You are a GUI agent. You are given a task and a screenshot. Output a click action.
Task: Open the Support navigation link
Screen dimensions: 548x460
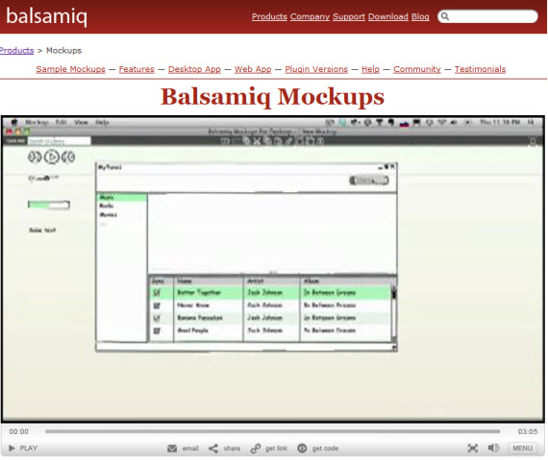[348, 16]
